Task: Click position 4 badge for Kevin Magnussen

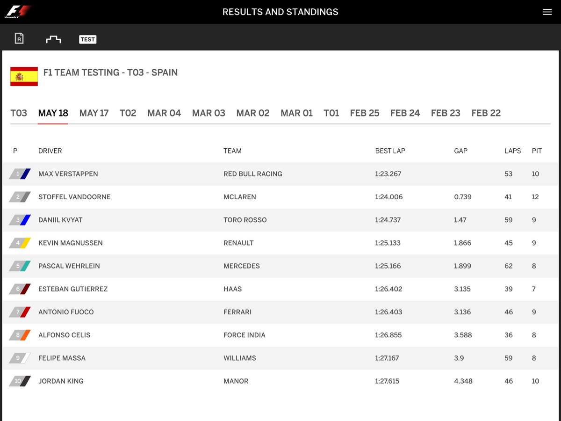Action: pos(20,243)
